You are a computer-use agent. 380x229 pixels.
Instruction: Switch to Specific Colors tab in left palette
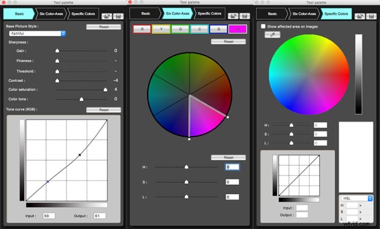[83, 14]
